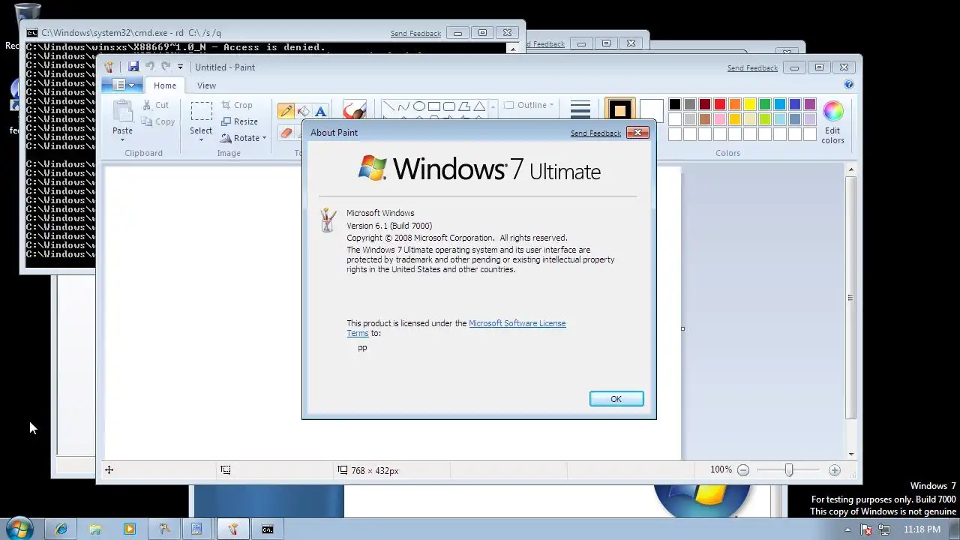960x540 pixels.
Task: Switch to the View ribbon tab
Action: pyautogui.click(x=206, y=85)
